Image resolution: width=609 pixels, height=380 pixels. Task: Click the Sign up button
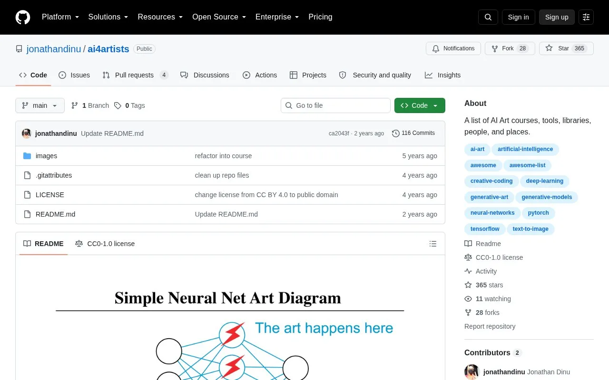(557, 17)
